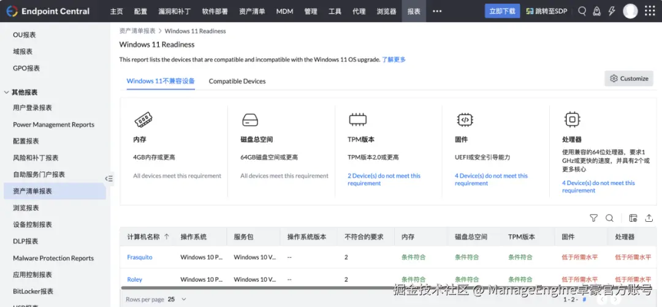Screen dimensions: 662x307
Task: Switch to Compatible Devices tab
Action: click(x=237, y=81)
